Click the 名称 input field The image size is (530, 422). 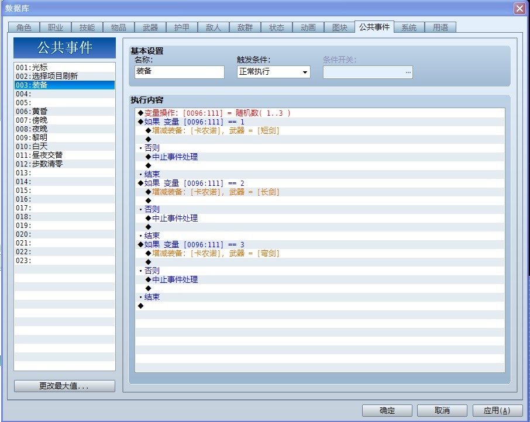tap(180, 72)
